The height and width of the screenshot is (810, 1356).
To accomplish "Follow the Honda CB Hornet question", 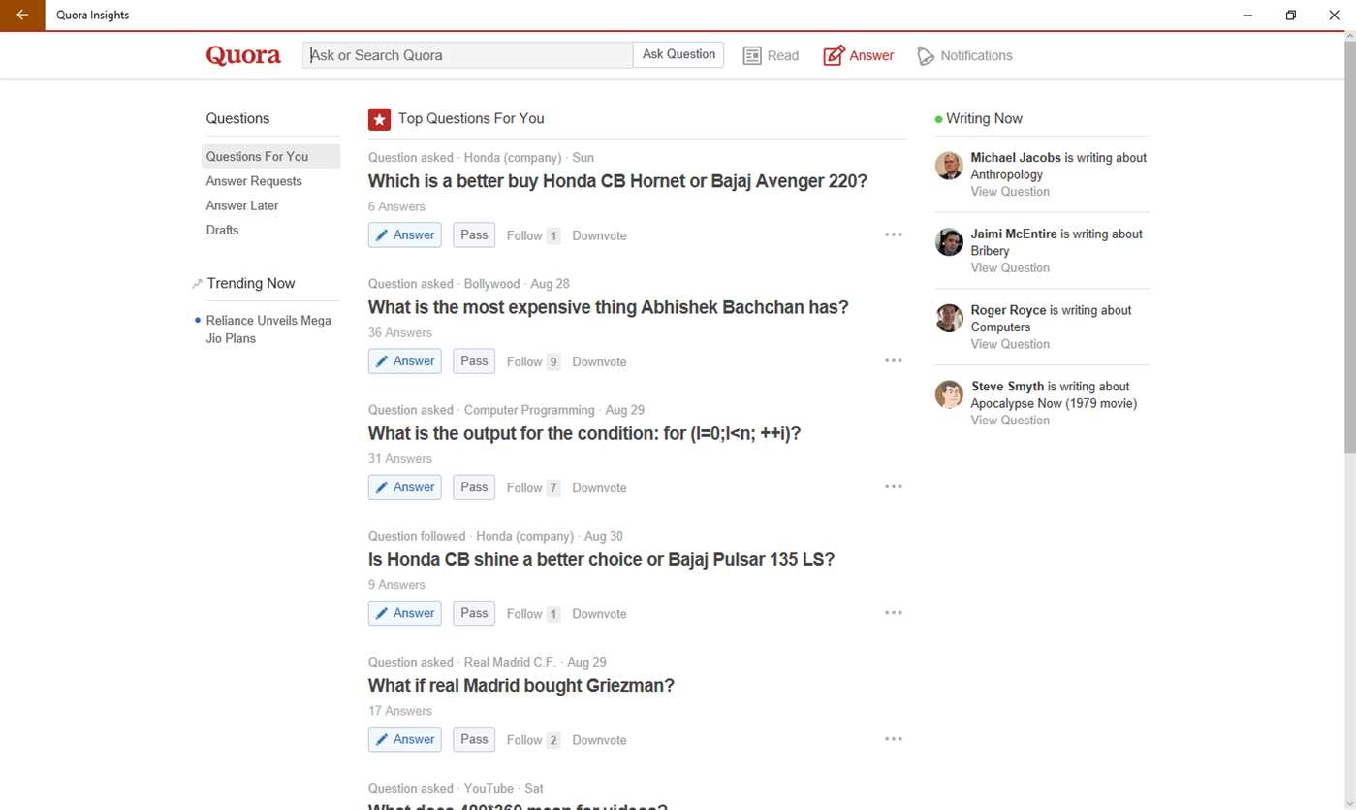I will point(533,235).
